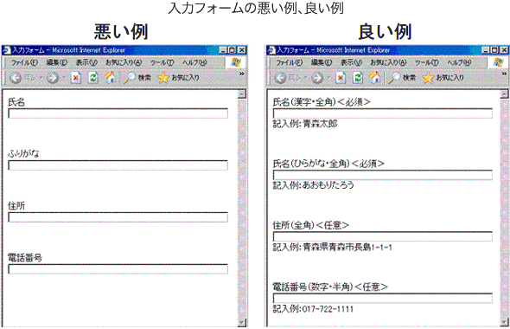Click IE title-bar icon in left window
510x329 pixels.
pyautogui.click(x=7, y=50)
